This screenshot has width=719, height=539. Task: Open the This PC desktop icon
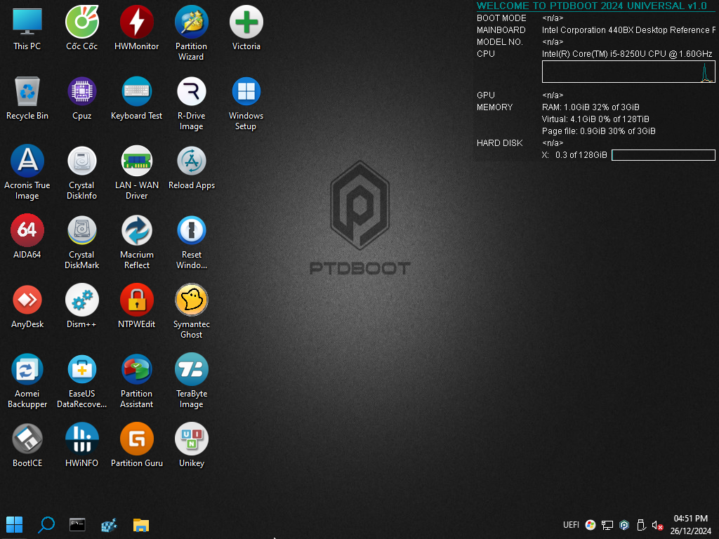coord(27,28)
